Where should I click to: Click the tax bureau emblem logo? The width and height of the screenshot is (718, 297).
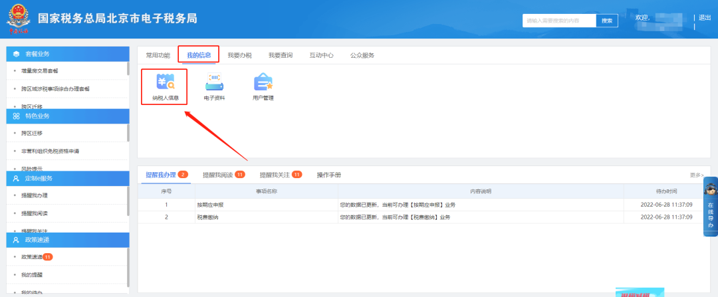(17, 20)
